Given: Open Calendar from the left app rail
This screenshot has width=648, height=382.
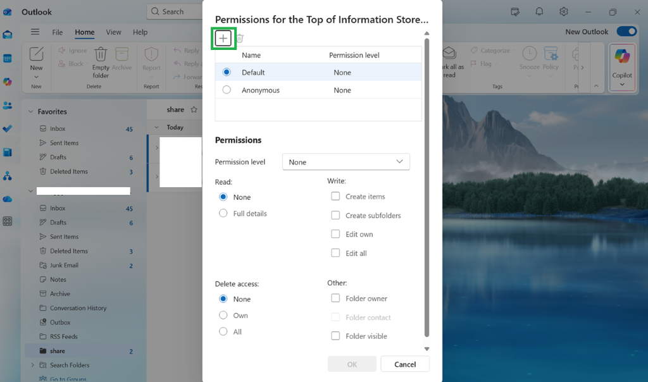Looking at the screenshot, I should [8, 58].
